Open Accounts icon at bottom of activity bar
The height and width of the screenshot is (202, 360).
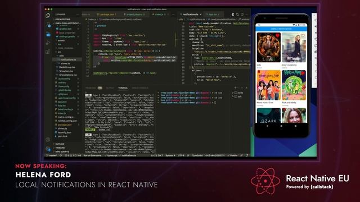pos(48,140)
